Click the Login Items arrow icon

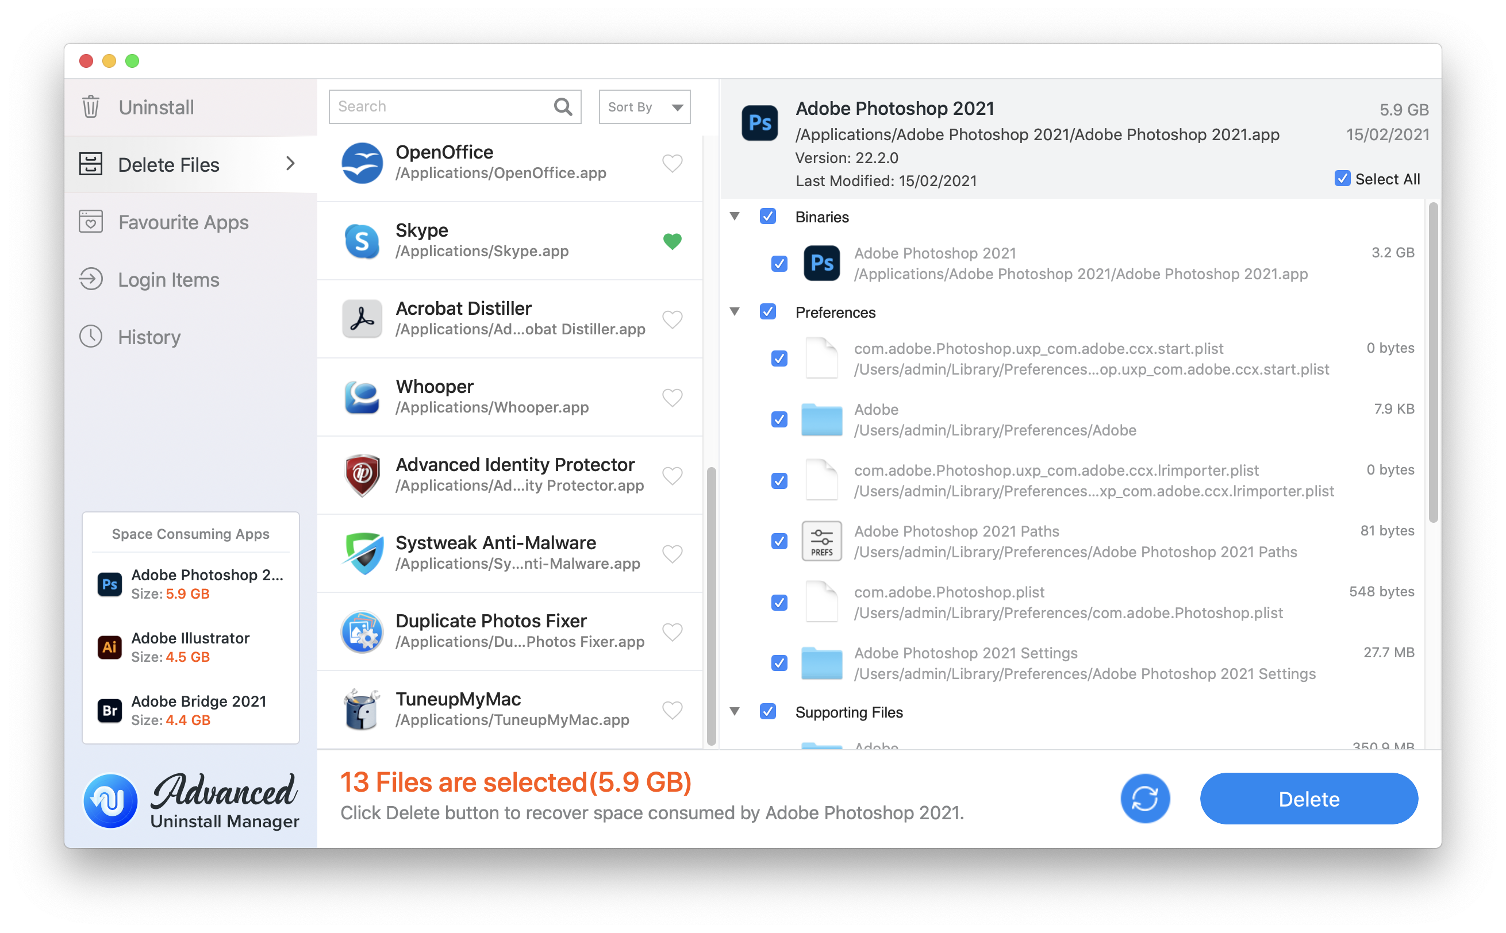pyautogui.click(x=91, y=279)
